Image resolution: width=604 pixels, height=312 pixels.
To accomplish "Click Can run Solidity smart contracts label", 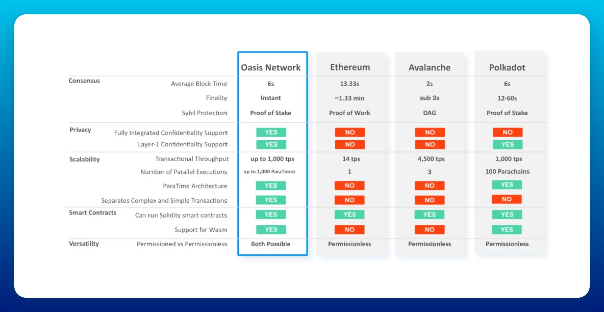I will tap(181, 215).
